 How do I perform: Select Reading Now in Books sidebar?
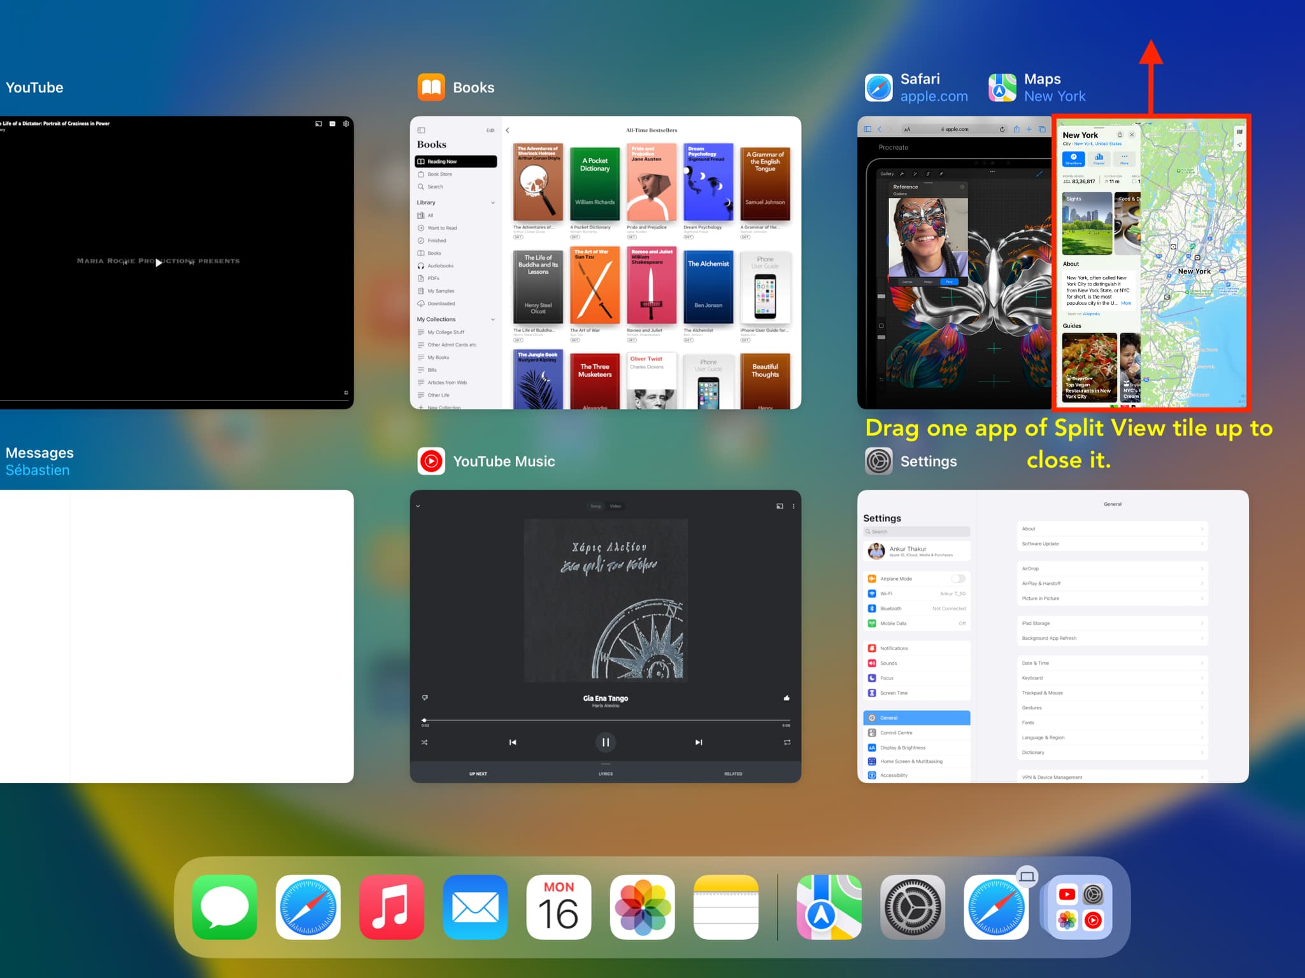pyautogui.click(x=455, y=162)
